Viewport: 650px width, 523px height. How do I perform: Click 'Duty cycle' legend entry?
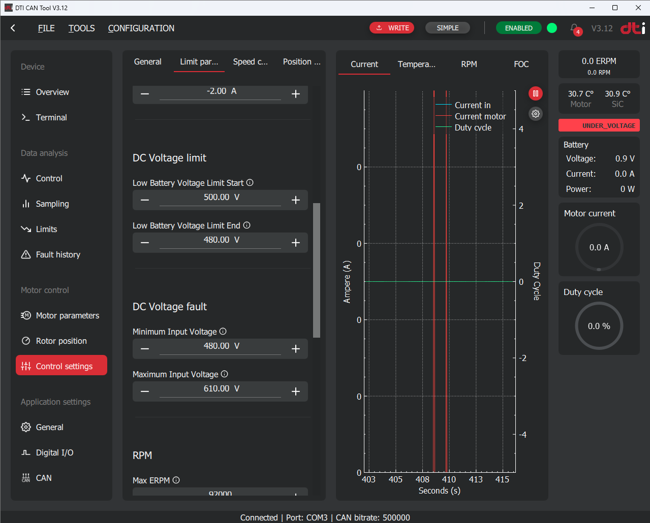pos(463,127)
